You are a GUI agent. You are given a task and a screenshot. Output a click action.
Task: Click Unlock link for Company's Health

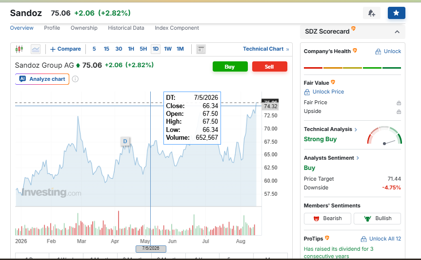(x=388, y=52)
